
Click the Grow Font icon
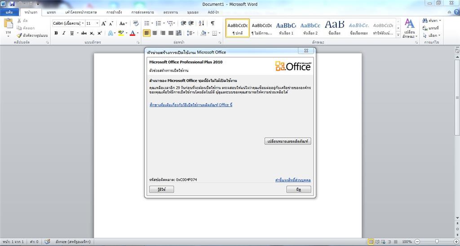point(104,23)
